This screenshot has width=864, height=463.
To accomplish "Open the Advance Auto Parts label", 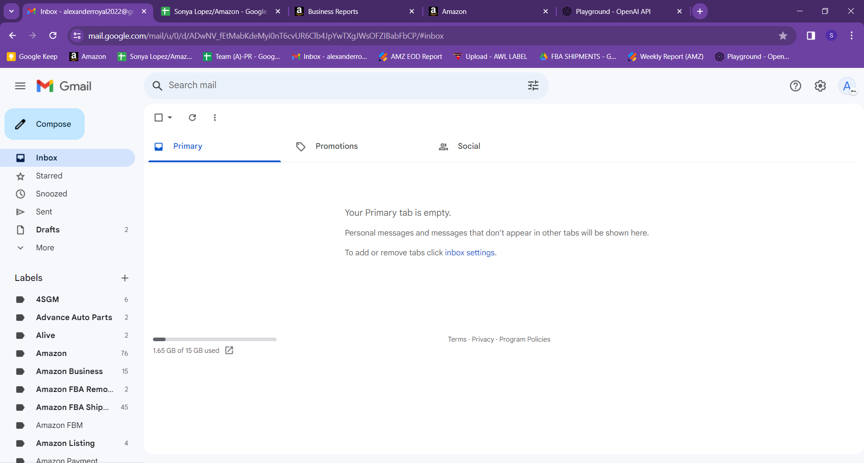I will pyautogui.click(x=67, y=317).
